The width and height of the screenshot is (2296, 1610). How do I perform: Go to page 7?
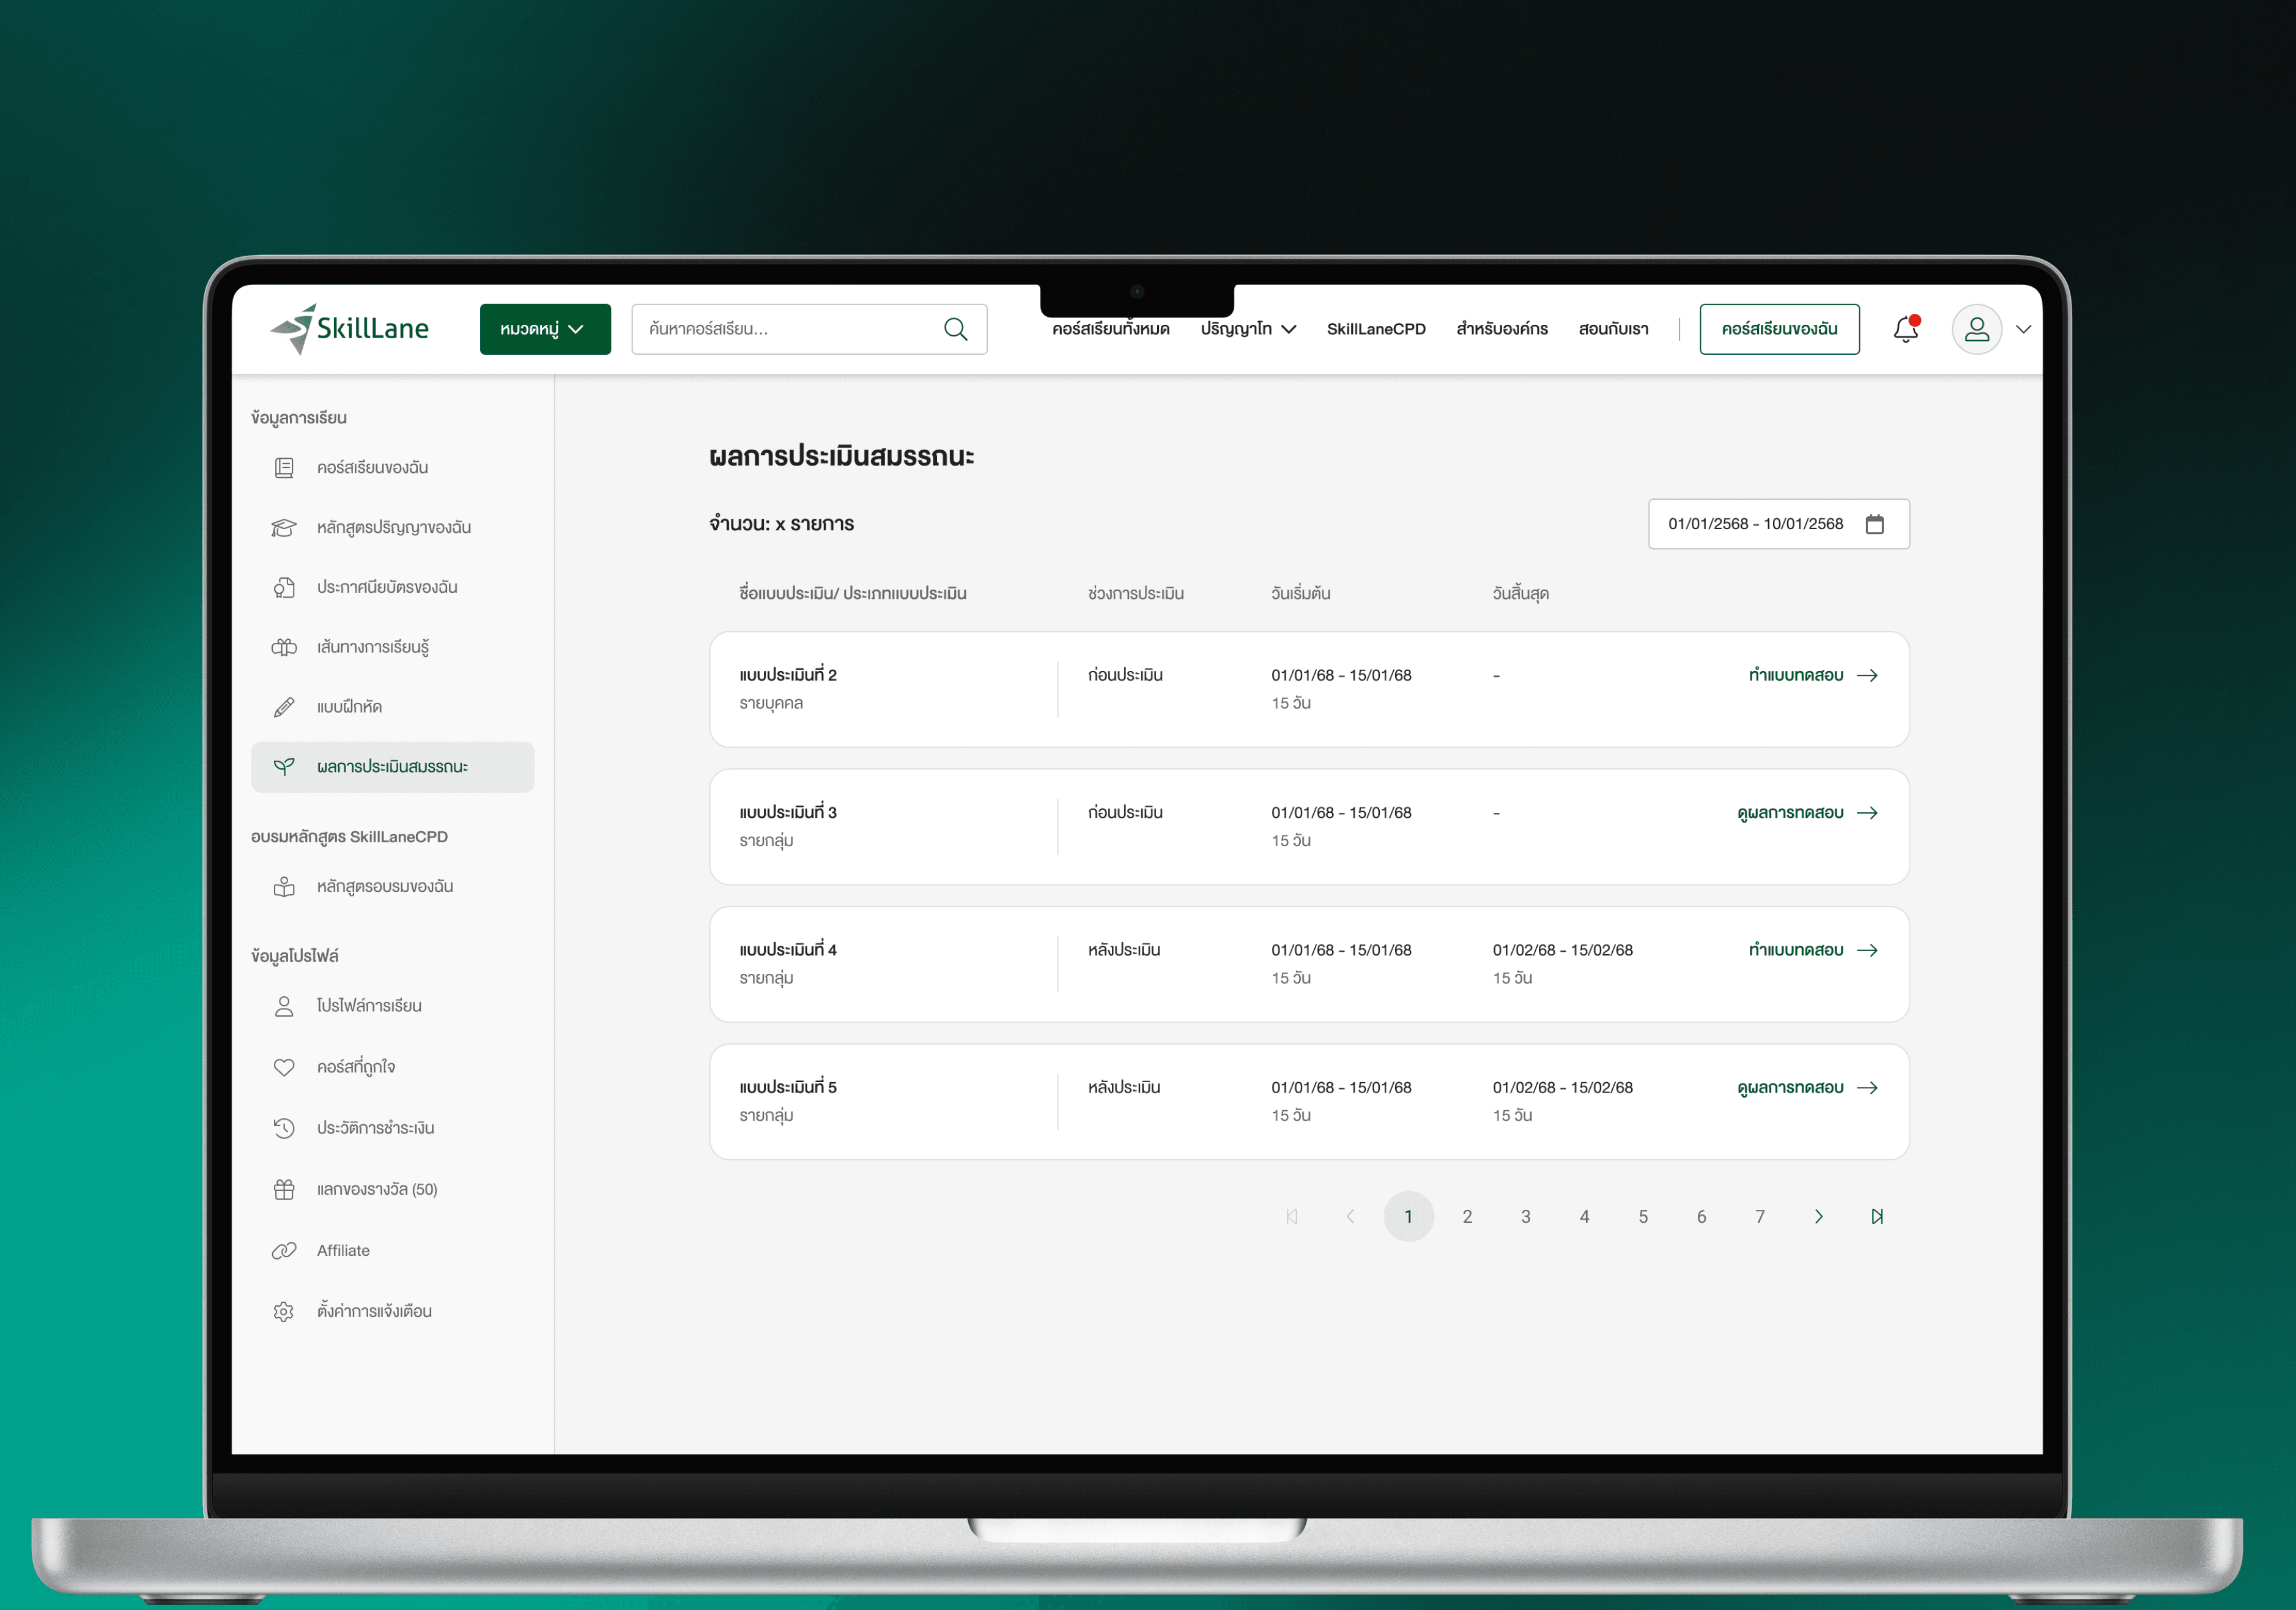coord(1759,1216)
